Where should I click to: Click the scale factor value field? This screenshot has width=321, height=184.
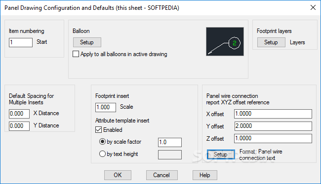click(170, 142)
